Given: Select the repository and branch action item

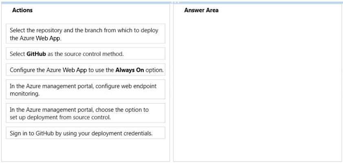Looking at the screenshot, I should click(86, 34).
